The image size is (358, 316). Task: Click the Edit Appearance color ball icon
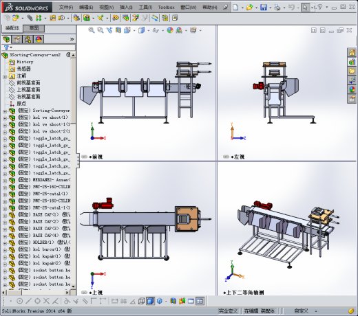[x=170, y=30]
